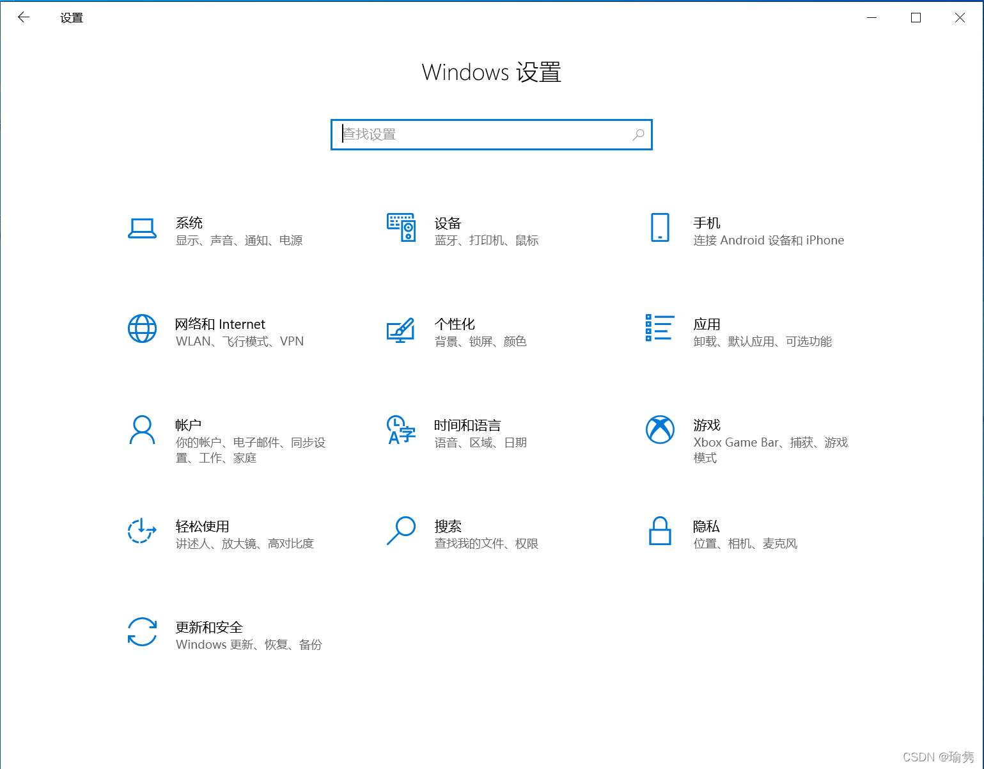Click the description 查找我的文件、权限
Viewport: 984px width, 769px height.
pyautogui.click(x=487, y=544)
